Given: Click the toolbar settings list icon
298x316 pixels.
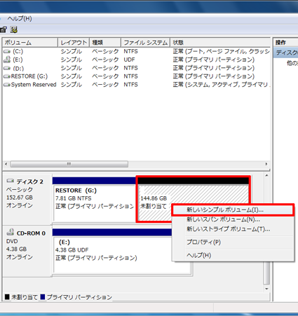Looking at the screenshot, I should coord(14,29).
